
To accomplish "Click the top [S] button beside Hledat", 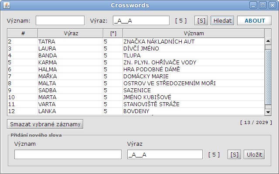I will (201, 20).
